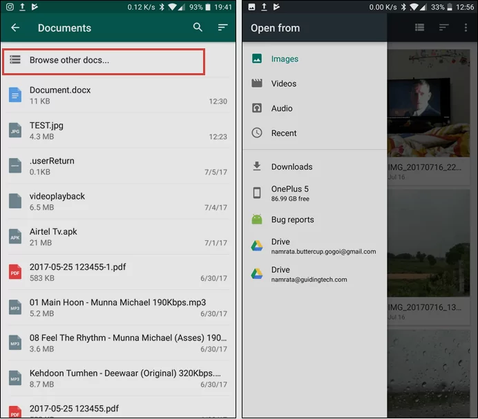Select Videos in Open from drawer
This screenshot has width=478, height=419.
[x=314, y=84]
